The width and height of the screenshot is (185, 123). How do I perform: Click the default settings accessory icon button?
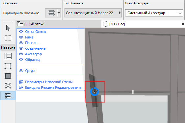click(x=52, y=13)
